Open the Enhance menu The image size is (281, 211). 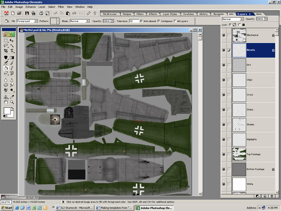(x=31, y=7)
